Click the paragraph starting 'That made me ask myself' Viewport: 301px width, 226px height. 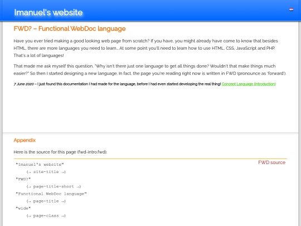click(x=150, y=70)
